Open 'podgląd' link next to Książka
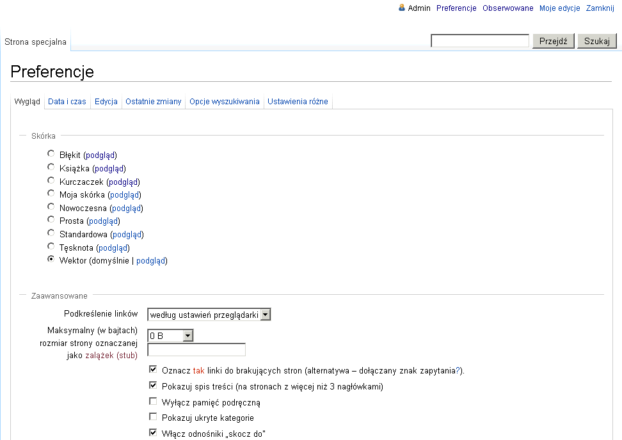The image size is (622, 440). click(109, 168)
